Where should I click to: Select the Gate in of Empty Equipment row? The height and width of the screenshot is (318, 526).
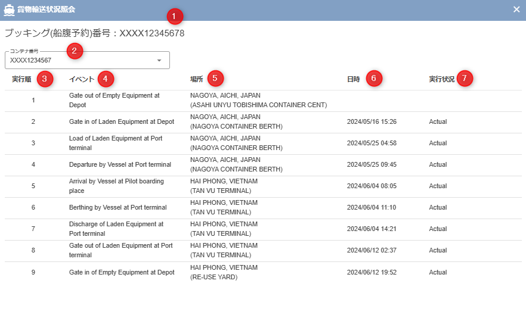(122, 272)
